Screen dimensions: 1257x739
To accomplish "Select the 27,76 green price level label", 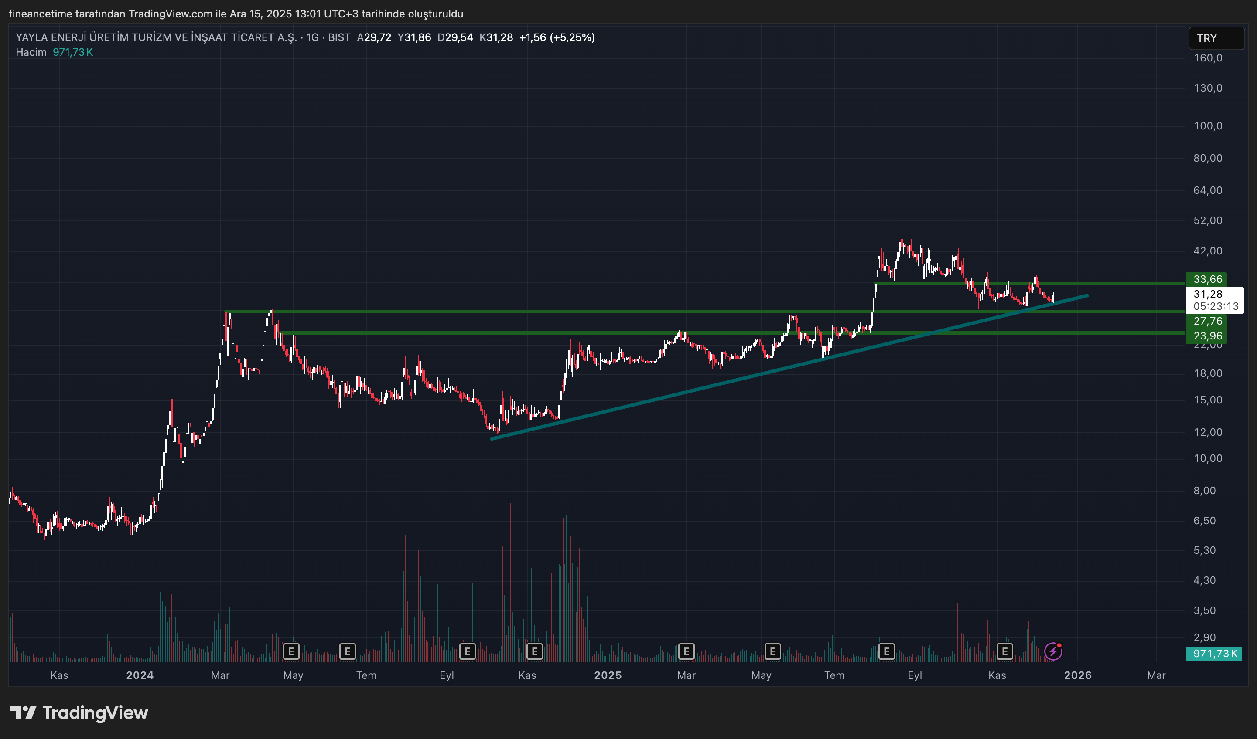I will click(x=1206, y=322).
